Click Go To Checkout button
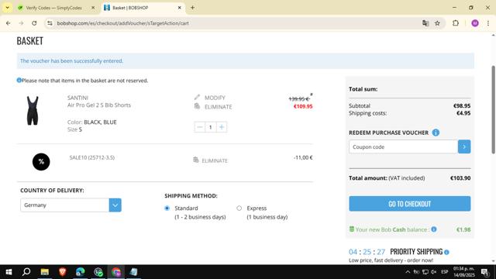 (410, 204)
